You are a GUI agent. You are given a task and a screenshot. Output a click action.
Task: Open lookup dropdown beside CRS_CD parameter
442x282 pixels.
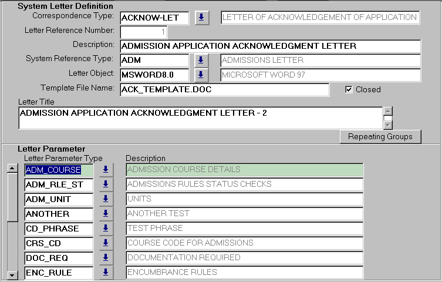[x=106, y=243]
